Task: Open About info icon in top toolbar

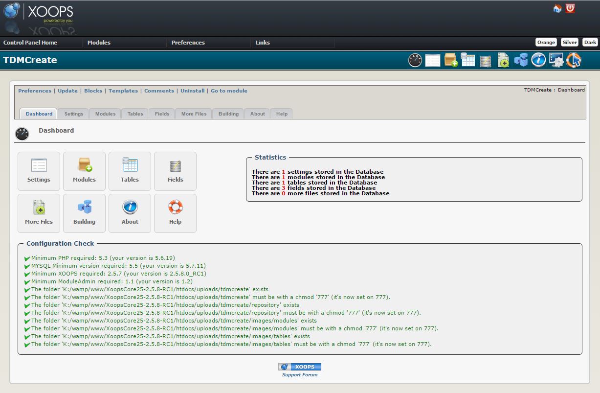Action: pos(538,60)
